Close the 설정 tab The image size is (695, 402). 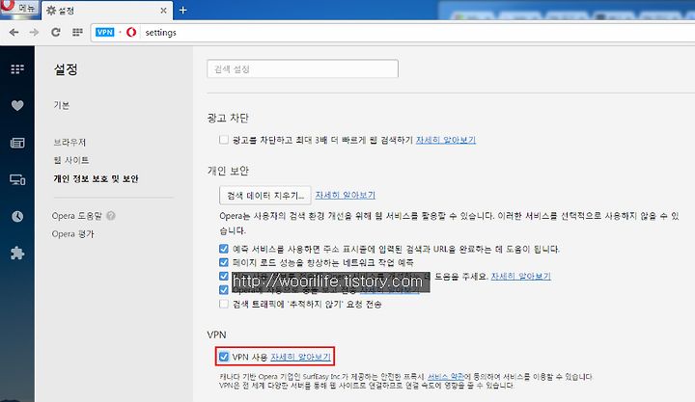click(163, 11)
